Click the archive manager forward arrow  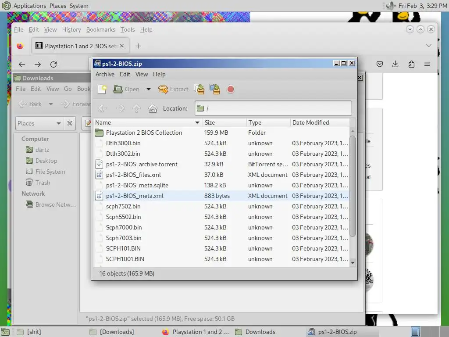point(121,109)
